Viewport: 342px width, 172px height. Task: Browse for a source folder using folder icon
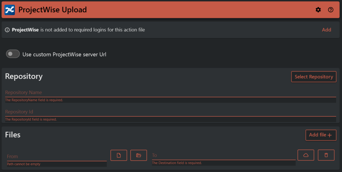[x=139, y=155]
